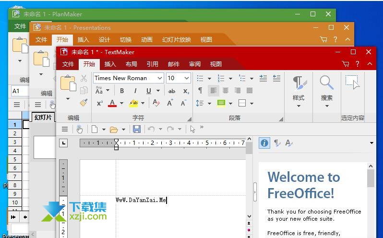Viewport: 383px width, 238px height.
Task: Collapse the TextMaker ribbon with the chevron
Action: [x=370, y=64]
